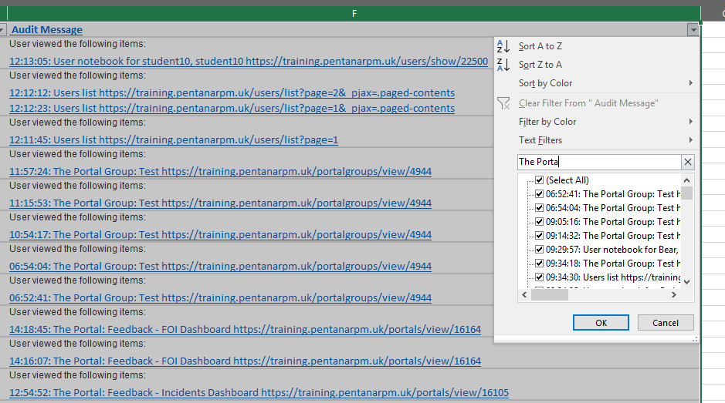Open link 12:12:23 Users list page=1 pjax

(232, 109)
